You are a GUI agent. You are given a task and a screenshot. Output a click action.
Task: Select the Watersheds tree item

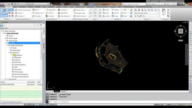pos(16,50)
